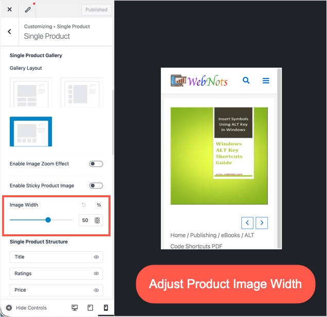Toggle Enable Image Zoom Effect switch
The image size is (327, 317).
(96, 164)
